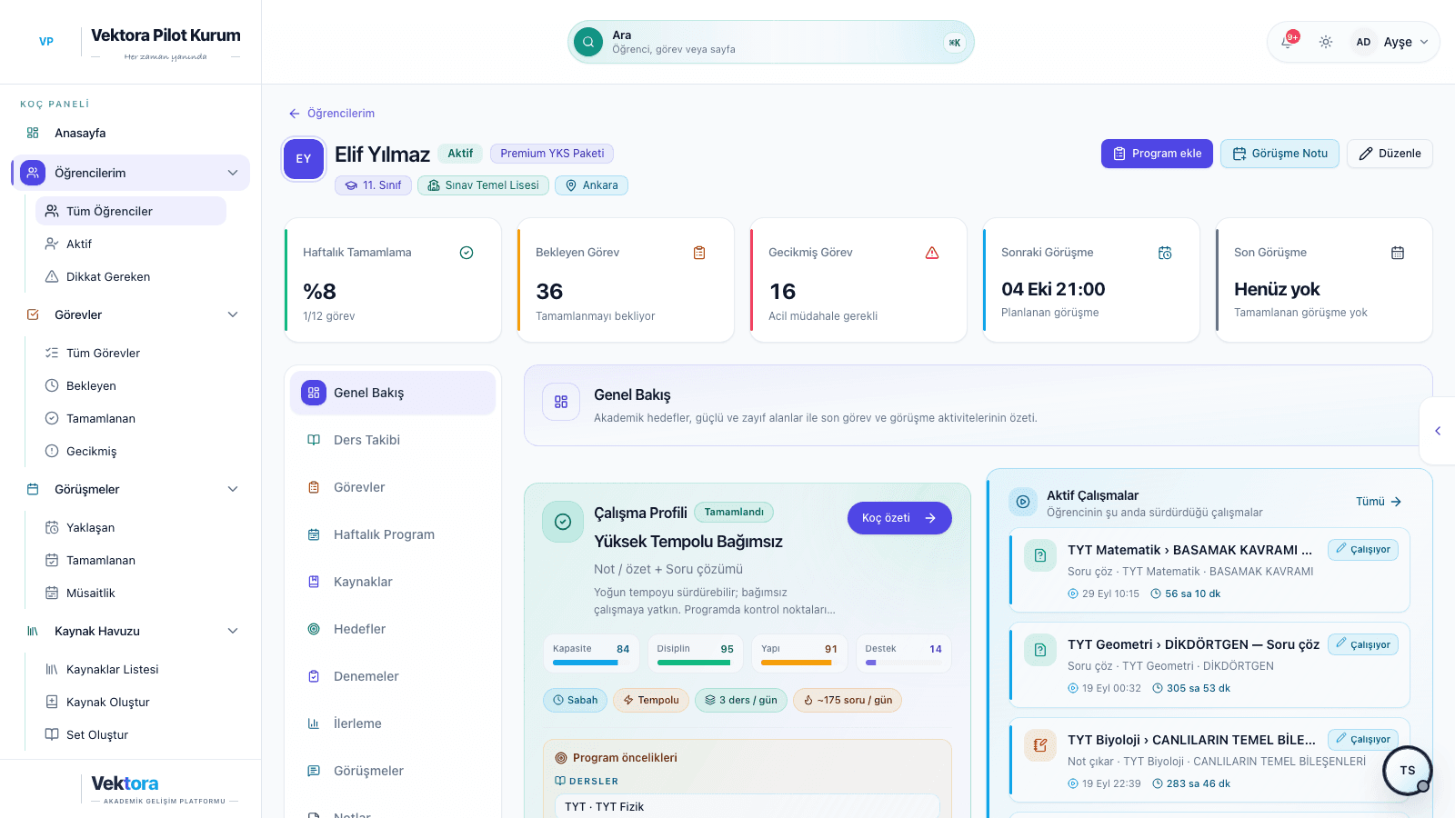
Task: Click the İlerleme chart icon
Action: [x=314, y=723]
